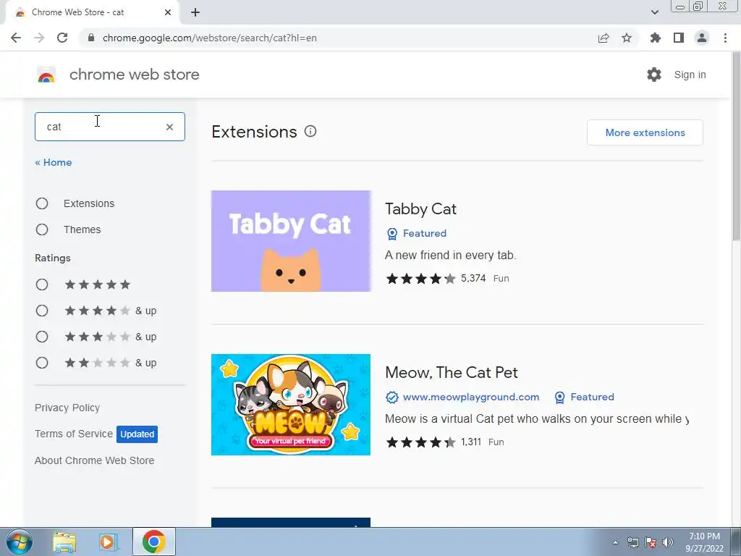Click the "A new friend in every tab." description

450,256
